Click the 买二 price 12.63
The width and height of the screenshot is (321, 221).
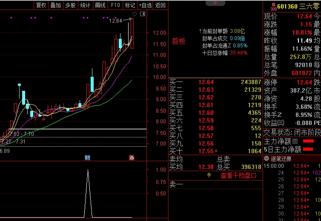pos(206,90)
